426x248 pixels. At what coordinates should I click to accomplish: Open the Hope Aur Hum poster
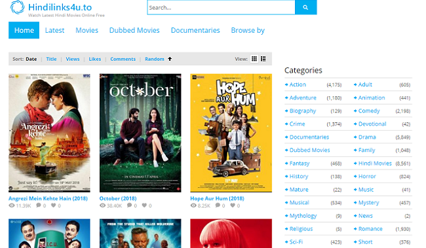pyautogui.click(x=231, y=133)
